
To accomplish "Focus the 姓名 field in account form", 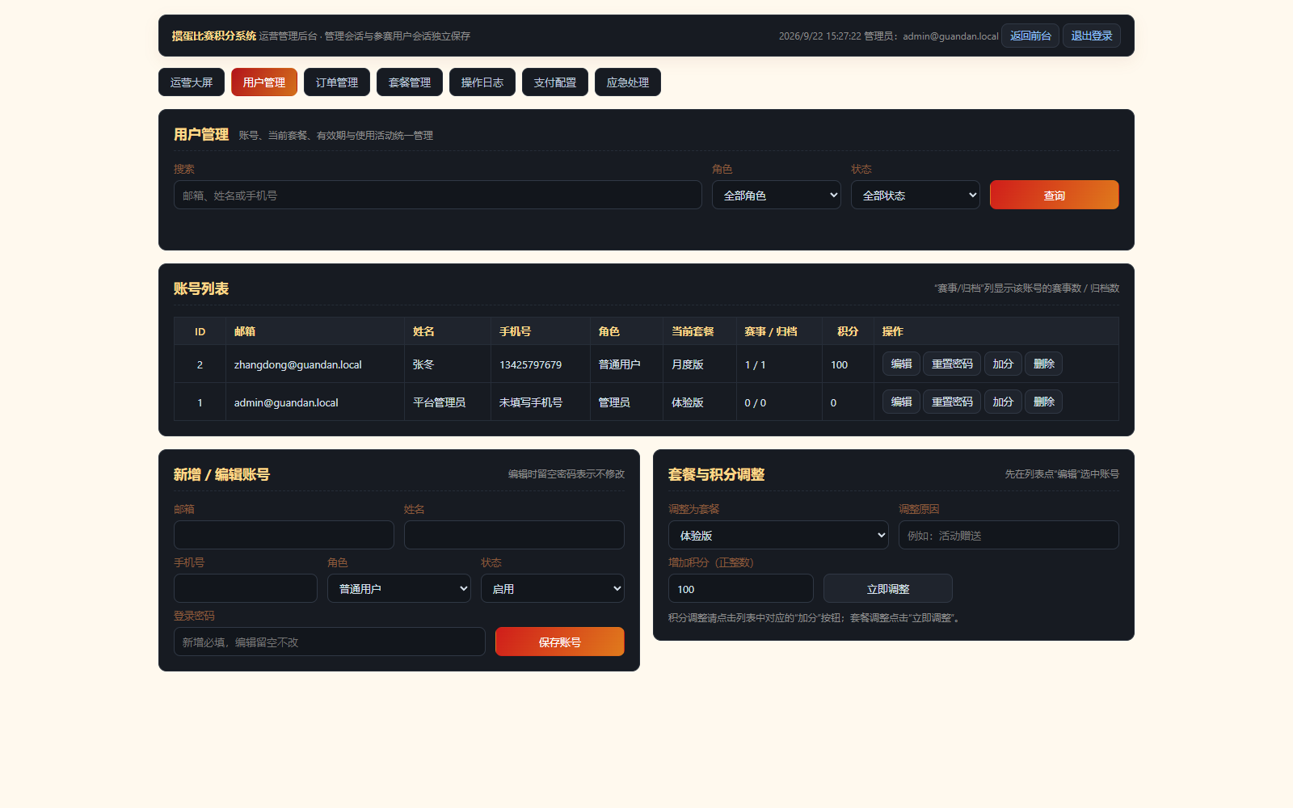I will click(514, 535).
